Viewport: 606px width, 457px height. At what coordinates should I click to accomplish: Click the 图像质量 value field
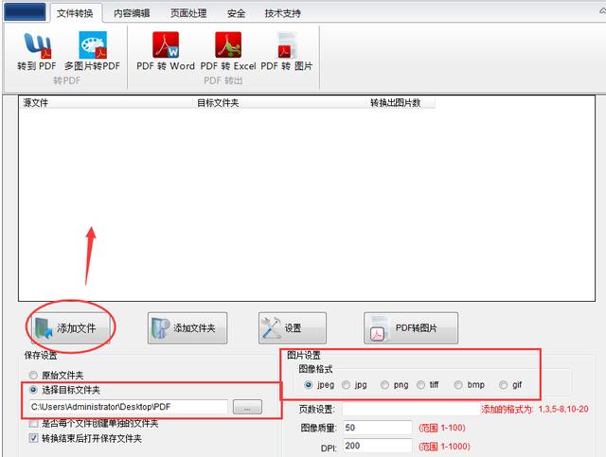click(x=378, y=428)
